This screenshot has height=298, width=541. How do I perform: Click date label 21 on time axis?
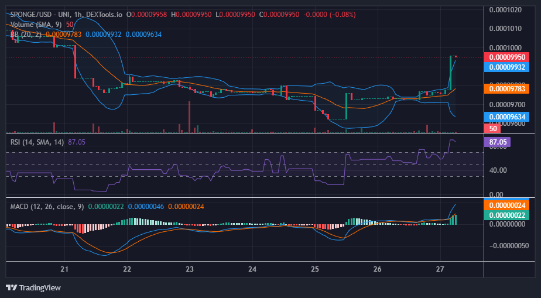click(x=64, y=269)
